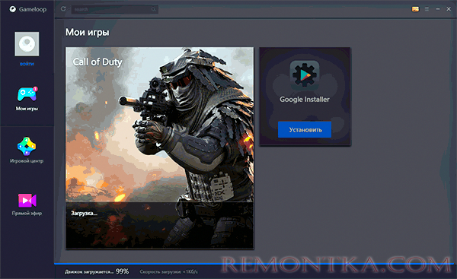The height and width of the screenshot is (279, 457).
Task: Open Игровой центр colorful icon
Action: [x=27, y=146]
